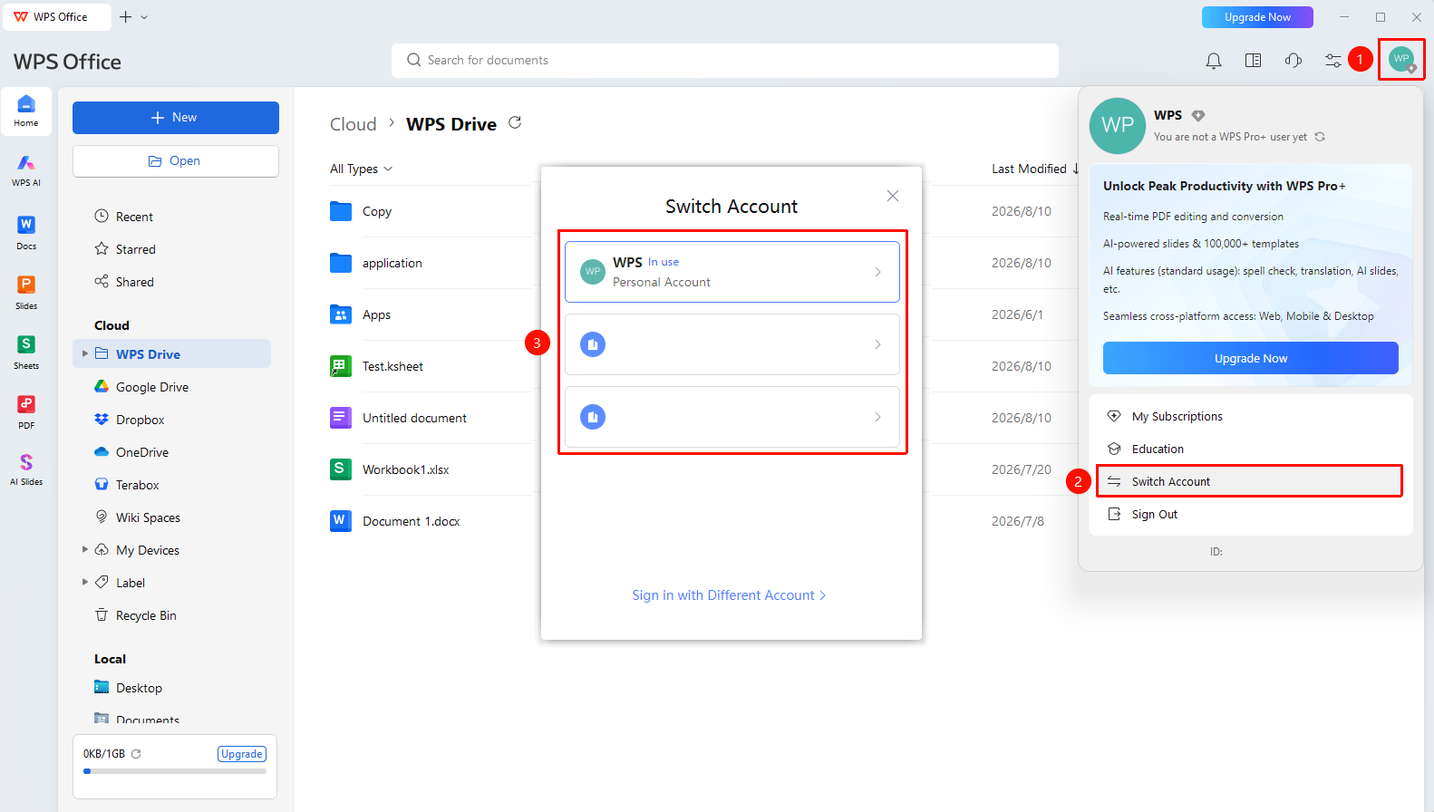Expand the My Devices tree node

(x=85, y=549)
